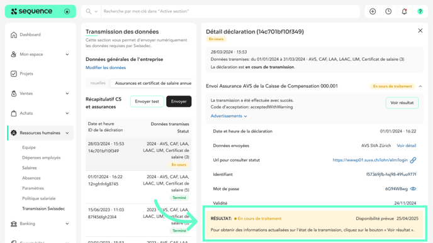Copy the URL with the chain link icon
The image size is (433, 243).
(413, 160)
